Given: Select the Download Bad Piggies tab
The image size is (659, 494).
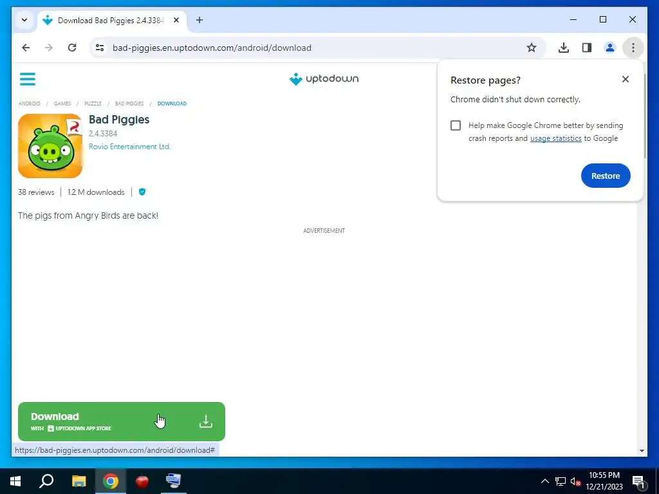Looking at the screenshot, I should [112, 20].
